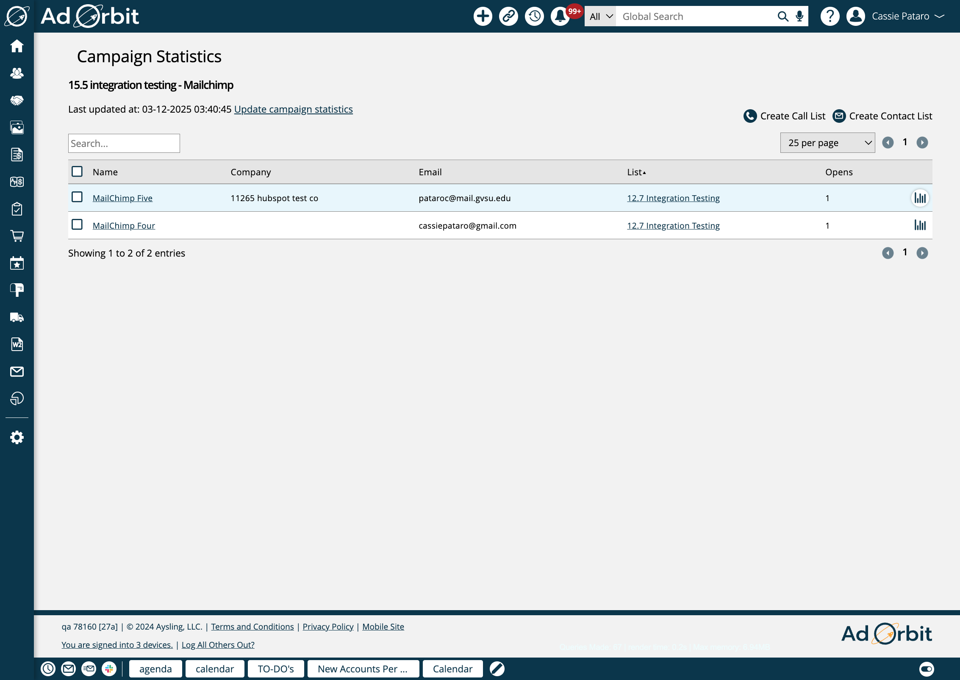Expand the Cassie Pataro user menu
The height and width of the screenshot is (680, 960).
908,17
